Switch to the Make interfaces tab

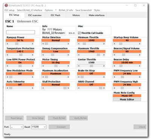[x=97, y=15]
